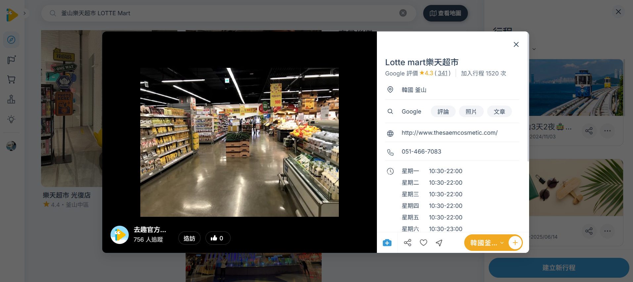Open the flag trips icon in sidebar

tap(11, 60)
